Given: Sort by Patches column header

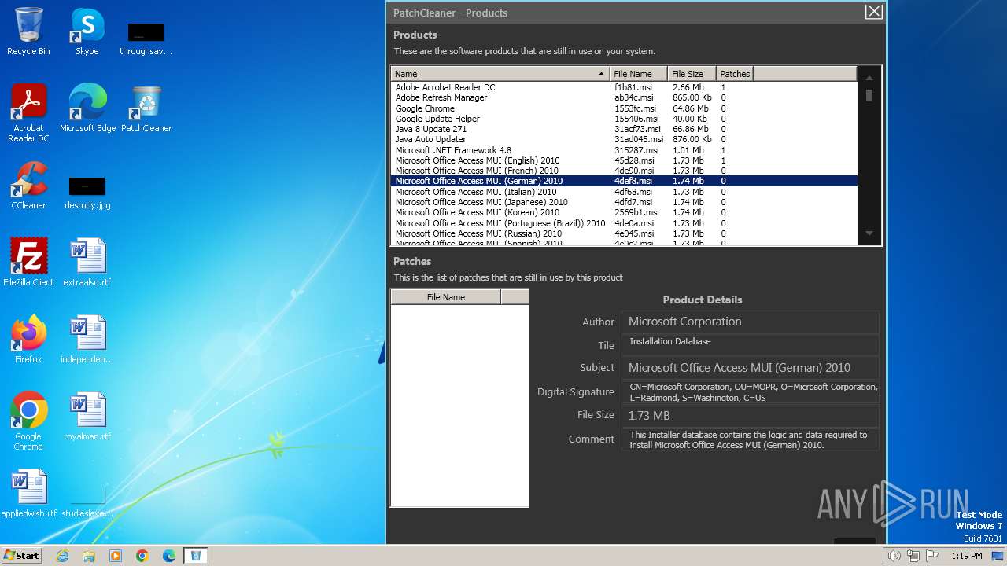Looking at the screenshot, I should (735, 74).
